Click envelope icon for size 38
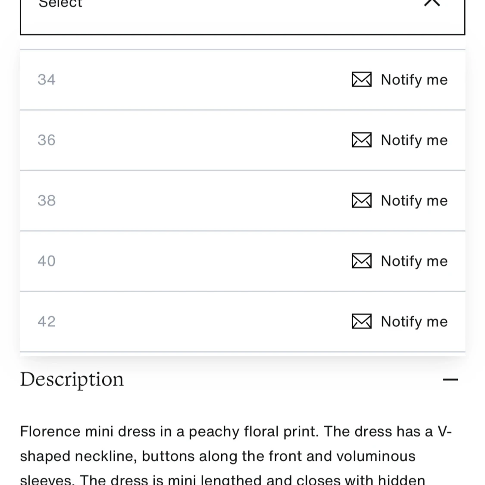Viewport: 485px width, 485px height. point(361,200)
